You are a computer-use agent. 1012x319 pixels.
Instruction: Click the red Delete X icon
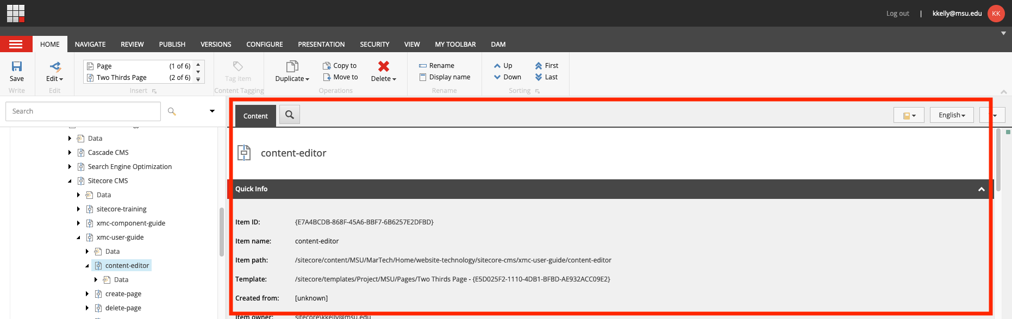coord(383,66)
